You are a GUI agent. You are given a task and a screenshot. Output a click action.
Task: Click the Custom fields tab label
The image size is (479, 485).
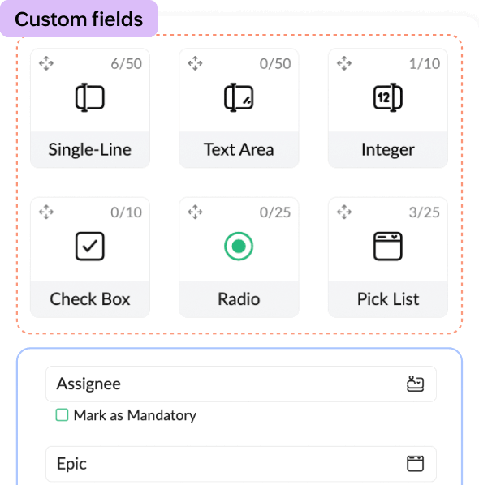point(79,19)
